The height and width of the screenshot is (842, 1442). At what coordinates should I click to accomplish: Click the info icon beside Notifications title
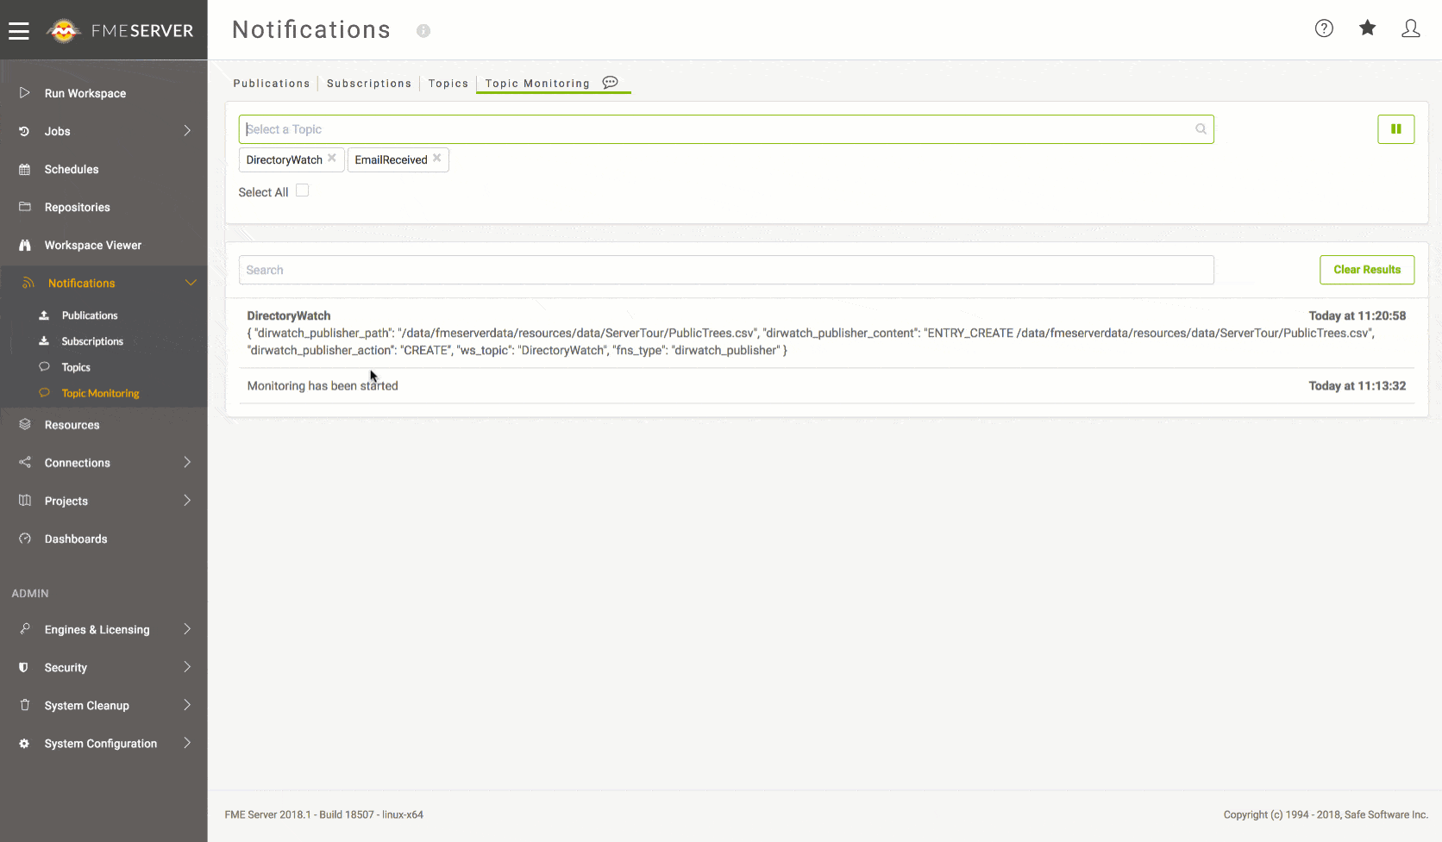(x=423, y=31)
